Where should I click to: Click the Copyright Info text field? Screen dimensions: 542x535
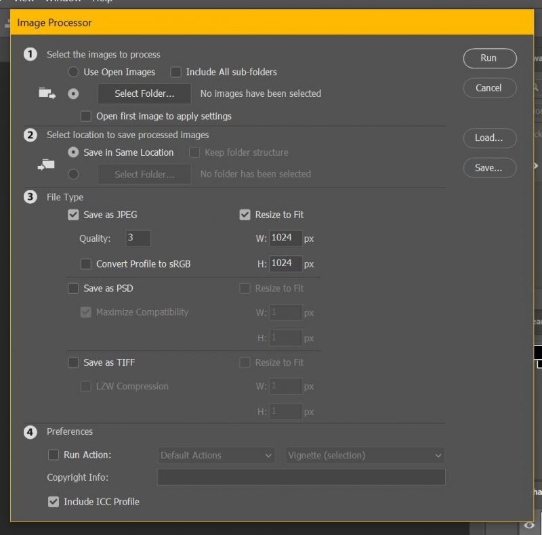pos(301,477)
